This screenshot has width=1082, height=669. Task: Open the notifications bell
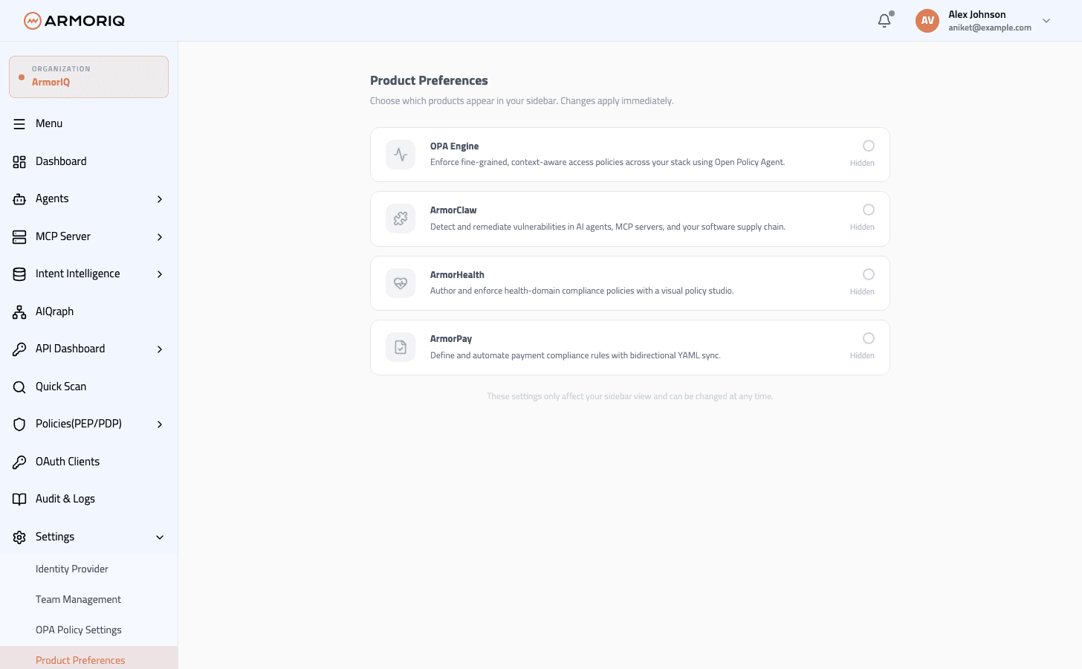884,21
